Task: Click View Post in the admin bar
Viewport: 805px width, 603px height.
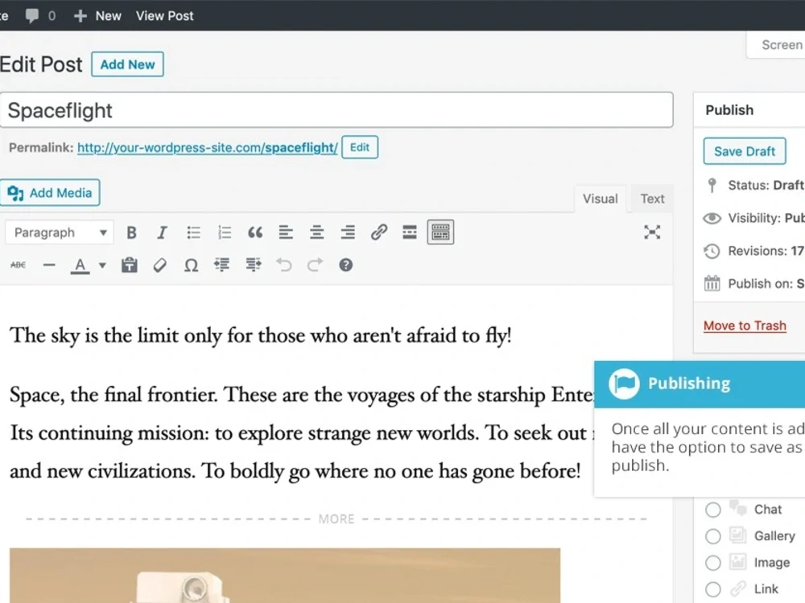Action: click(x=165, y=16)
